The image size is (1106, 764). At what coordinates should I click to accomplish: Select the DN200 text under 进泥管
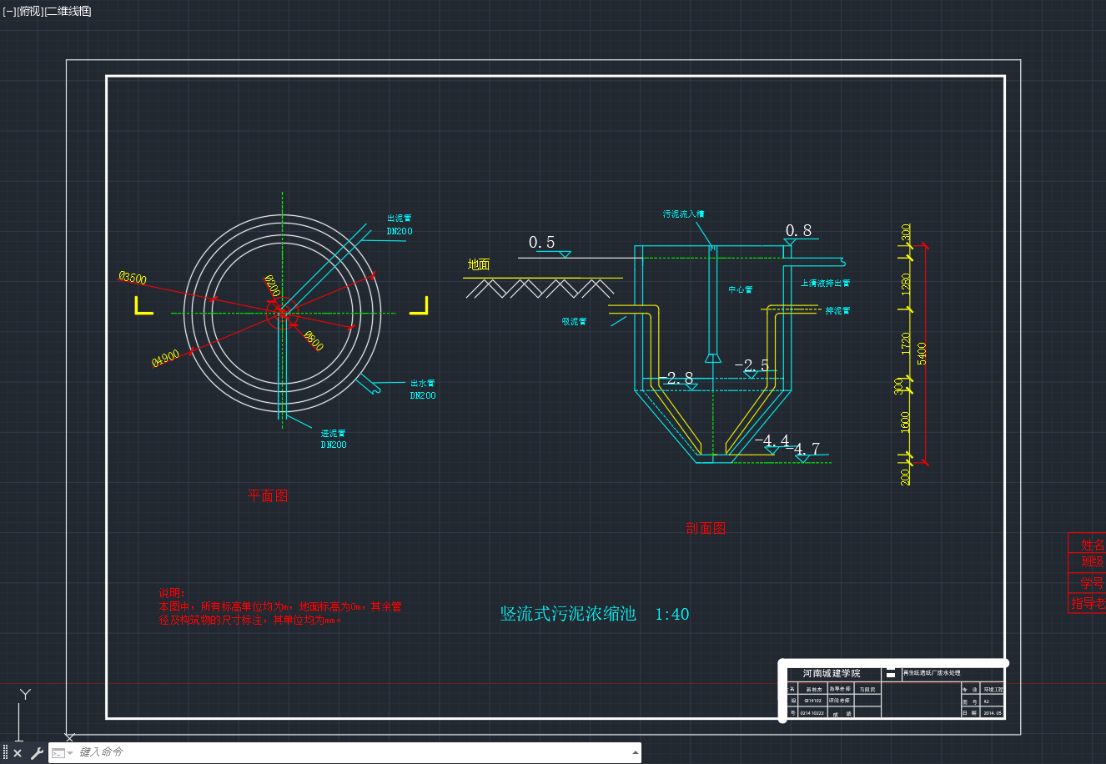(x=334, y=445)
